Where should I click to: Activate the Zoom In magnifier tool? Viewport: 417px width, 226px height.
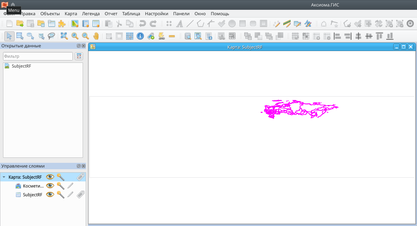pyautogui.click(x=75, y=36)
